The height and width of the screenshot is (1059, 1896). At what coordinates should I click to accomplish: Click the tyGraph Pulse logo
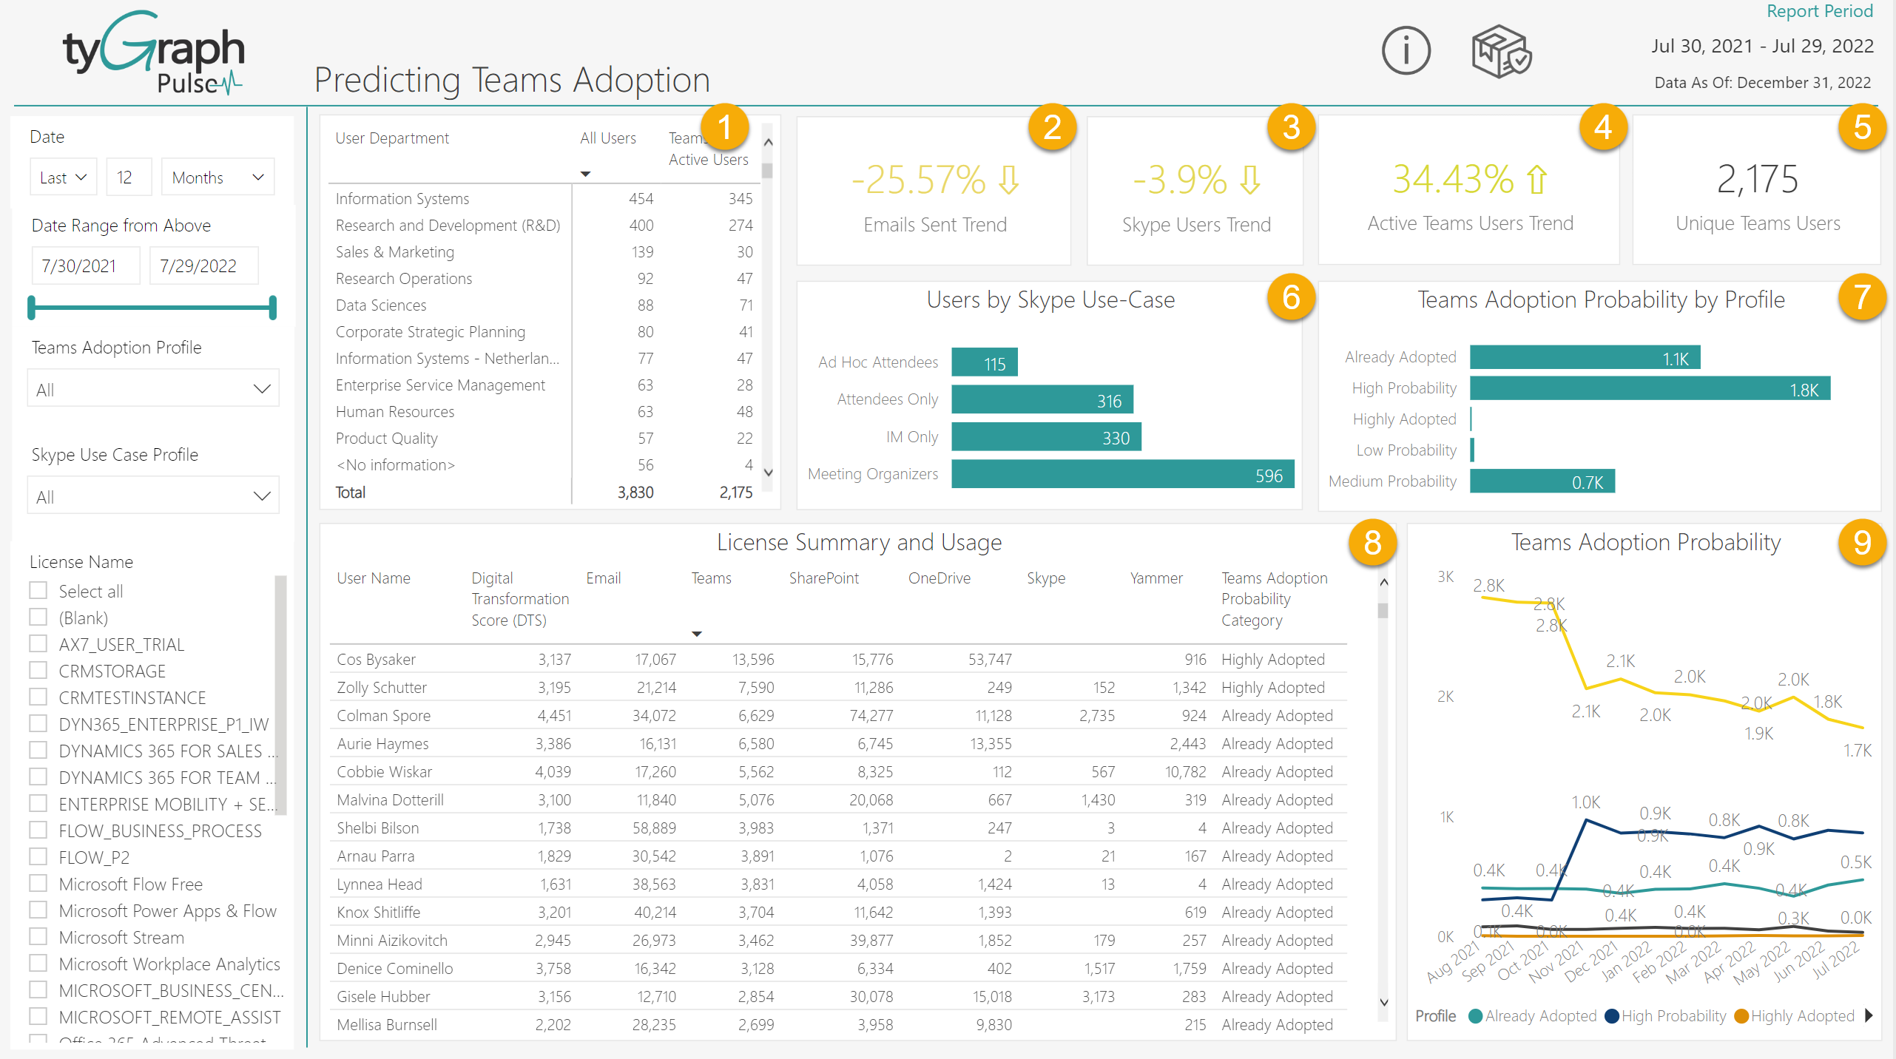pos(154,53)
